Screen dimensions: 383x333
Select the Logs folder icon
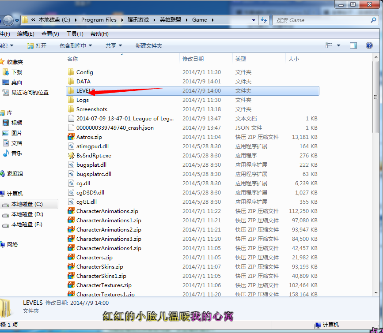[x=71, y=100]
